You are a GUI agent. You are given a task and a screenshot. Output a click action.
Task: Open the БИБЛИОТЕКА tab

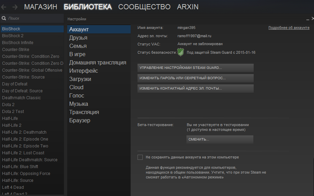pyautogui.click(x=88, y=7)
